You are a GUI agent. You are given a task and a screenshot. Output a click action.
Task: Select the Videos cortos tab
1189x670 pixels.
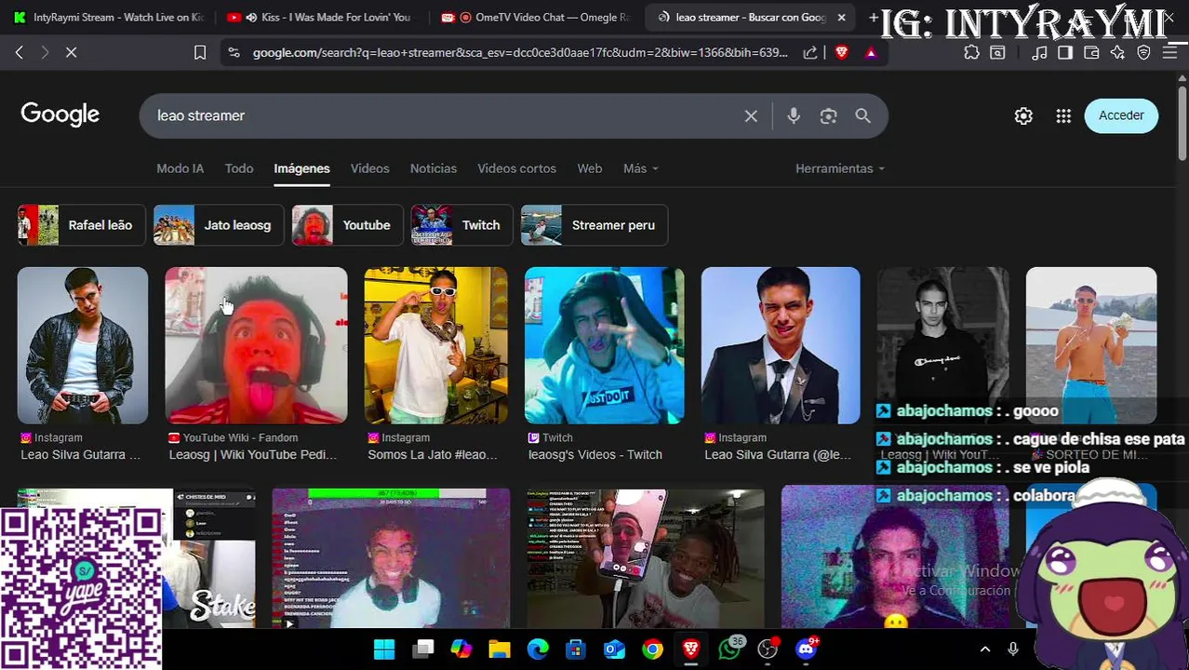point(516,168)
